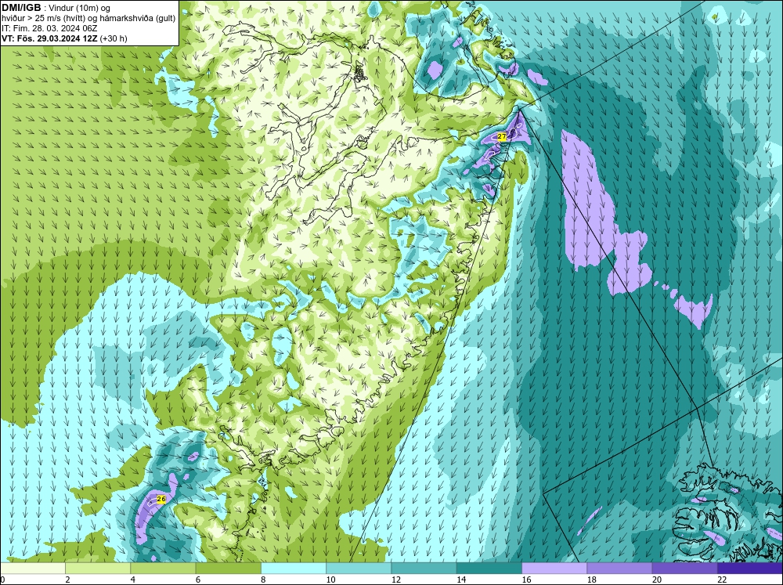Viewport: 783px width, 585px height.
Task: Click the yellow max gust marker 26
Action: [161, 499]
